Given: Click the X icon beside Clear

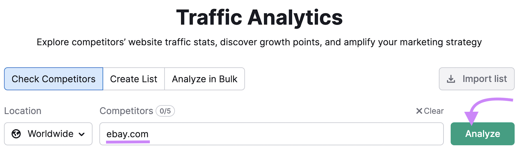Looking at the screenshot, I should click(x=419, y=111).
